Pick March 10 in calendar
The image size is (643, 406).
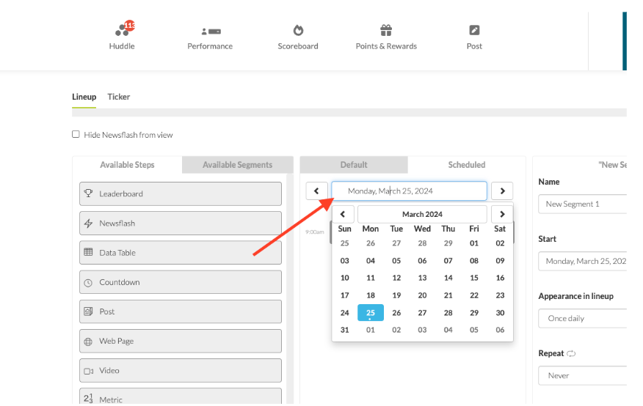tap(345, 278)
